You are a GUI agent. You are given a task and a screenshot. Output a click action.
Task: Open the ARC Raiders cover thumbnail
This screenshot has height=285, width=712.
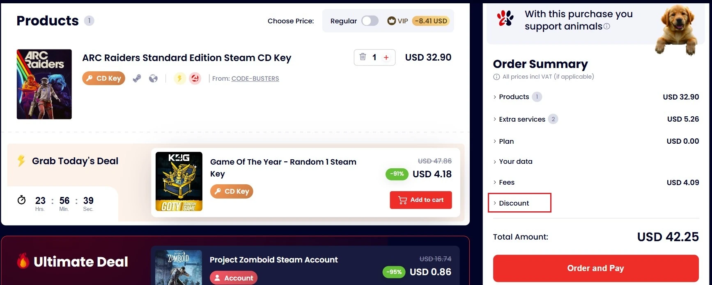pos(44,84)
